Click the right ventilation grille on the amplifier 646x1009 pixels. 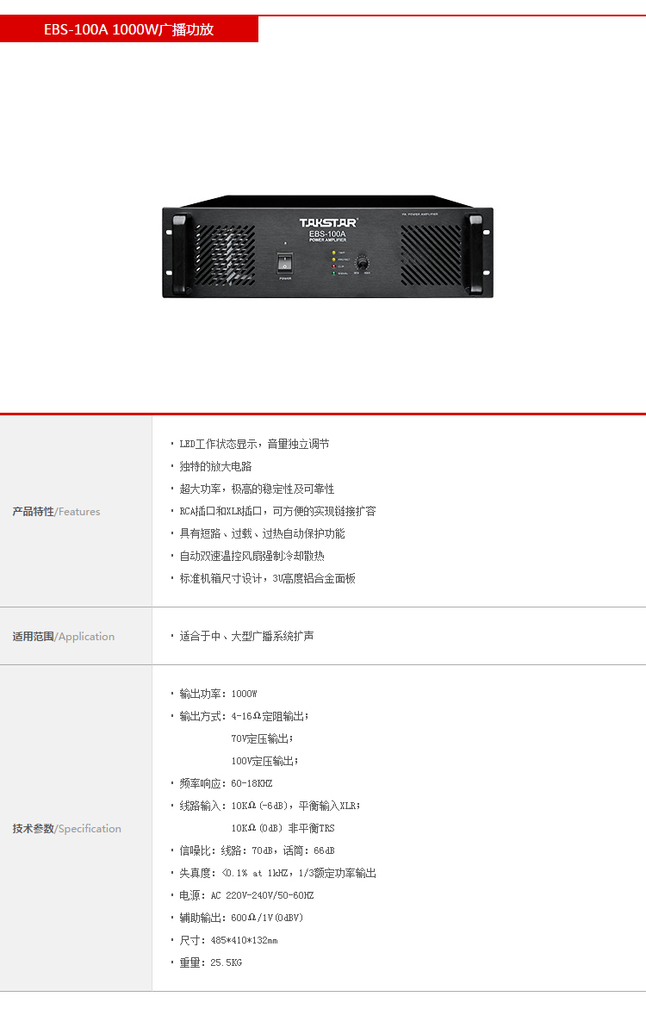coord(431,255)
